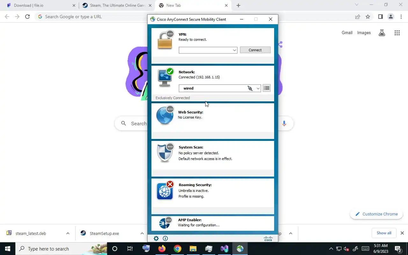The height and width of the screenshot is (255, 408).
Task: Open Chrome from the taskbar
Action: [x=178, y=249]
